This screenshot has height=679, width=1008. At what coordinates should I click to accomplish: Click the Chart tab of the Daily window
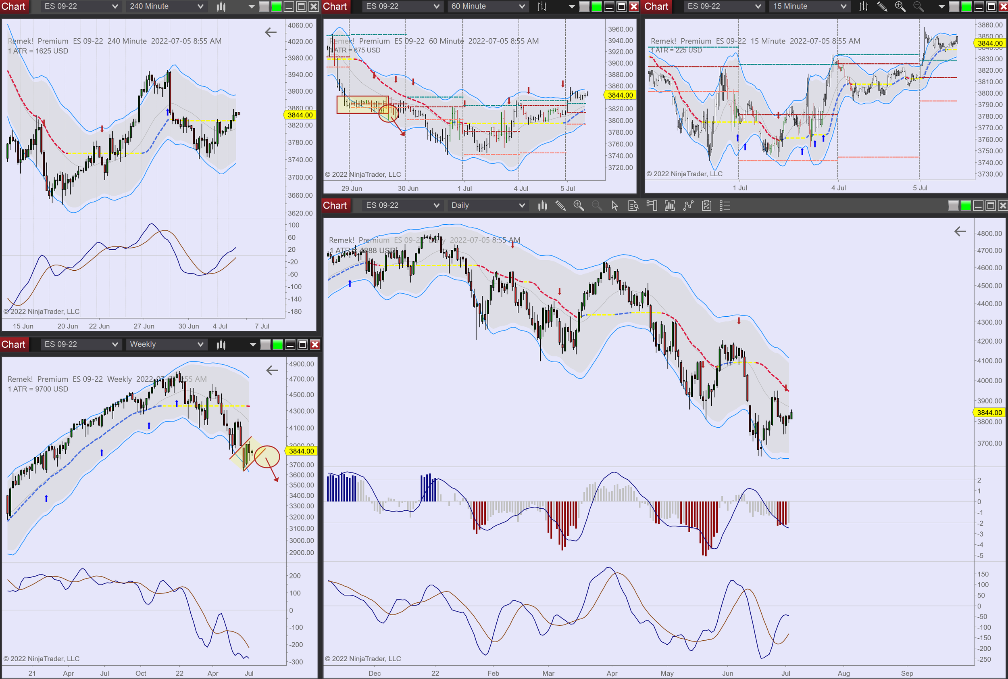tap(335, 206)
